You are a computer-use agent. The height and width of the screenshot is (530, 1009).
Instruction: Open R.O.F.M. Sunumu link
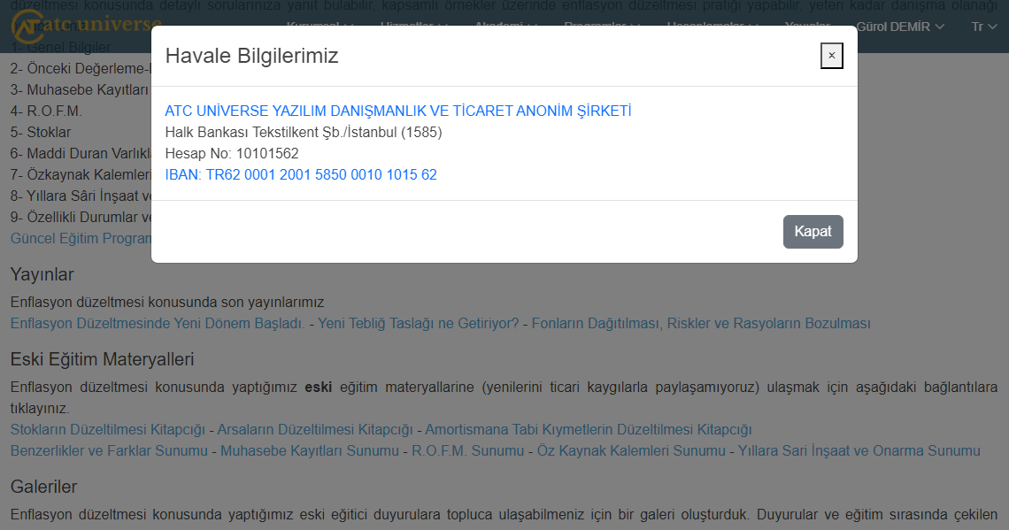click(x=468, y=450)
